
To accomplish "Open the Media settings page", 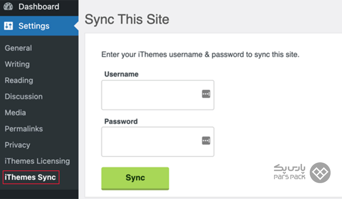I will click(15, 112).
